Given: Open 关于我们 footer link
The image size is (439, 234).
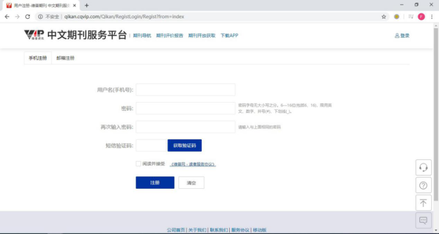Looking at the screenshot, I should click(197, 230).
